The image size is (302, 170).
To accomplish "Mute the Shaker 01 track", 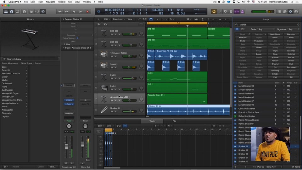I will click(112, 111).
